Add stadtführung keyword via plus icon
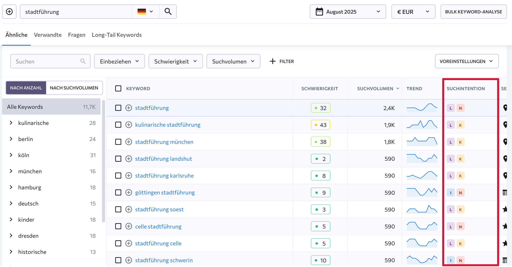Screen dimensions: 512x267 (x=129, y=108)
